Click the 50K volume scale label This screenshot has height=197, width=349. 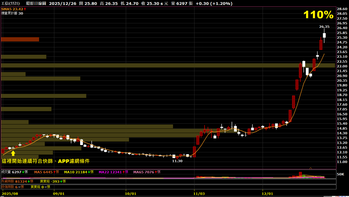341,174
